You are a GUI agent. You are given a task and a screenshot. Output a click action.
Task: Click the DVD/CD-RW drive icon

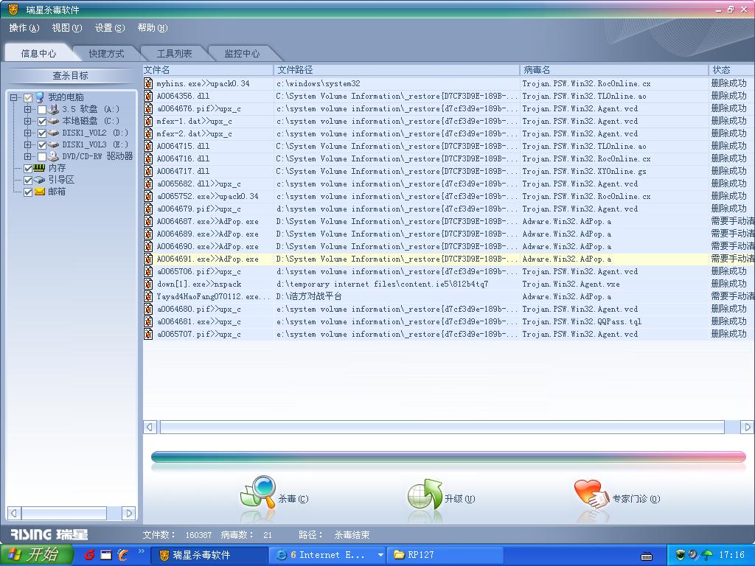[x=53, y=156]
